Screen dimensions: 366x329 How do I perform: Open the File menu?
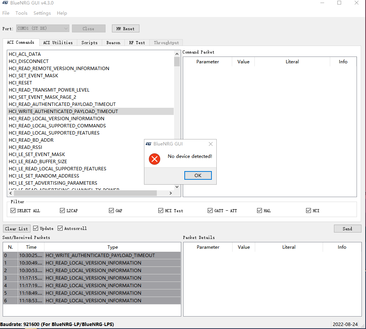point(6,13)
